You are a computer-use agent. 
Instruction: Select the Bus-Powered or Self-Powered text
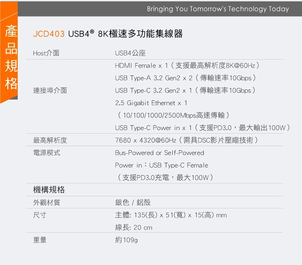click(159, 153)
